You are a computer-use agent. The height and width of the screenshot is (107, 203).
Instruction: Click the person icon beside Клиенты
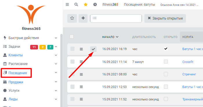5,55
